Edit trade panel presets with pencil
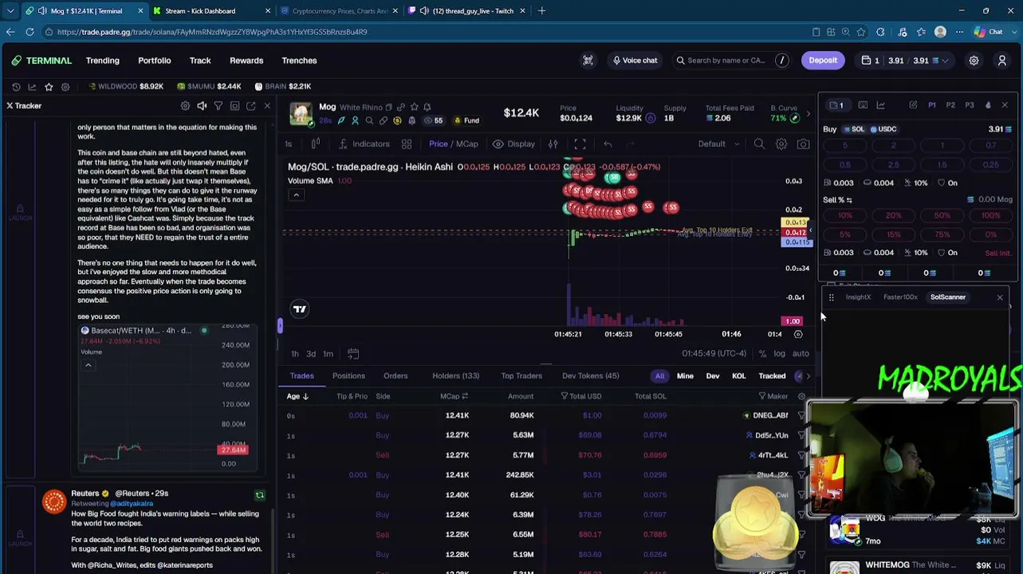 [913, 105]
